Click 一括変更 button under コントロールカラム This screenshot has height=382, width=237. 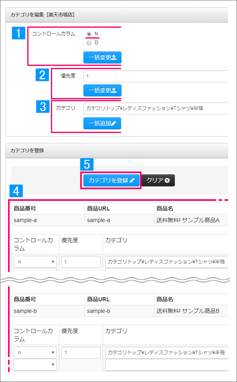[102, 57]
